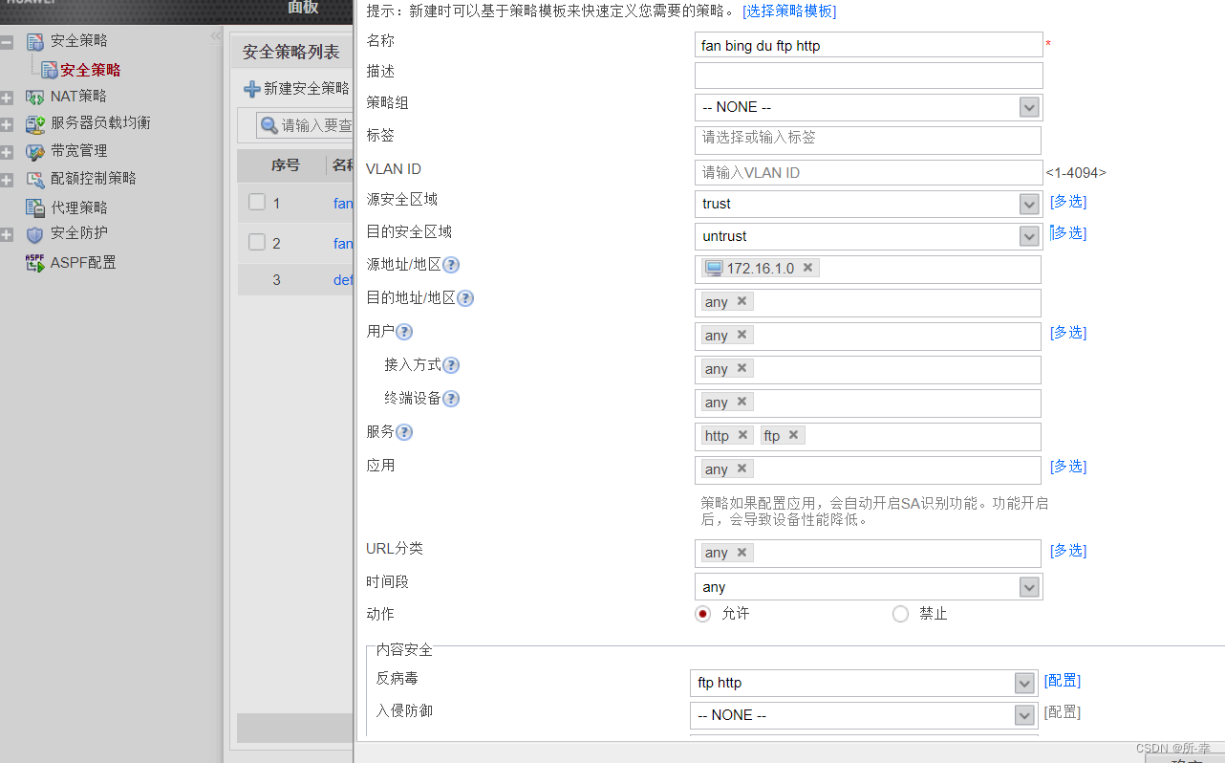Click the 配额控制策略 icon

coord(35,179)
